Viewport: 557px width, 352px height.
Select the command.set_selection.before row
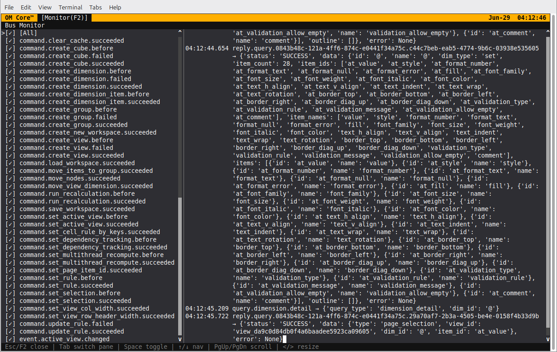click(x=90, y=293)
